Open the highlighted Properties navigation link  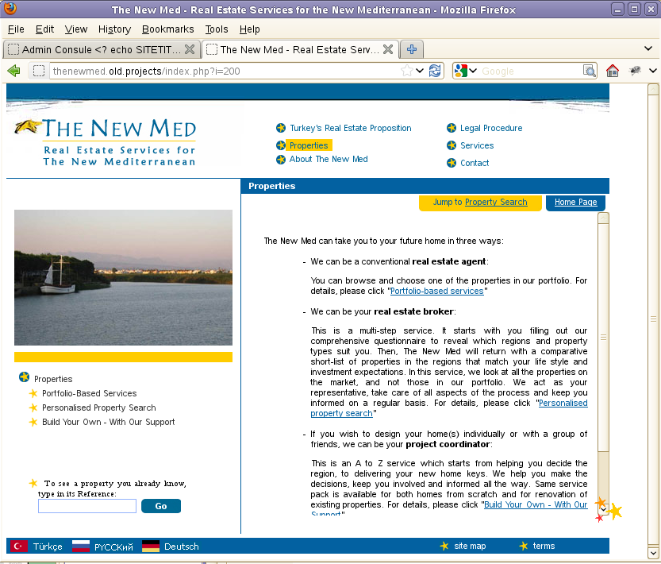(x=309, y=145)
